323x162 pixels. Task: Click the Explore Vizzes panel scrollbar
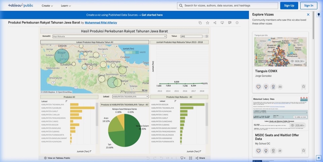313,26
